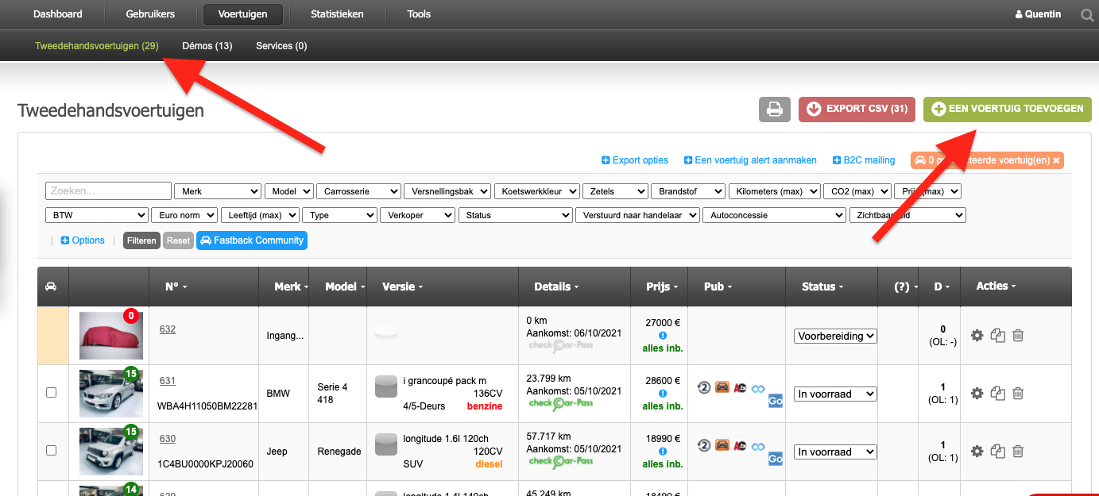The width and height of the screenshot is (1099, 496).
Task: Click Go publication icon in BMW row
Action: click(x=776, y=401)
